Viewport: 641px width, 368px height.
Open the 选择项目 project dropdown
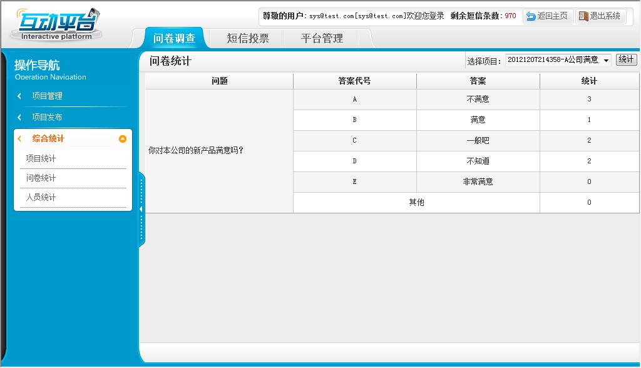point(558,60)
